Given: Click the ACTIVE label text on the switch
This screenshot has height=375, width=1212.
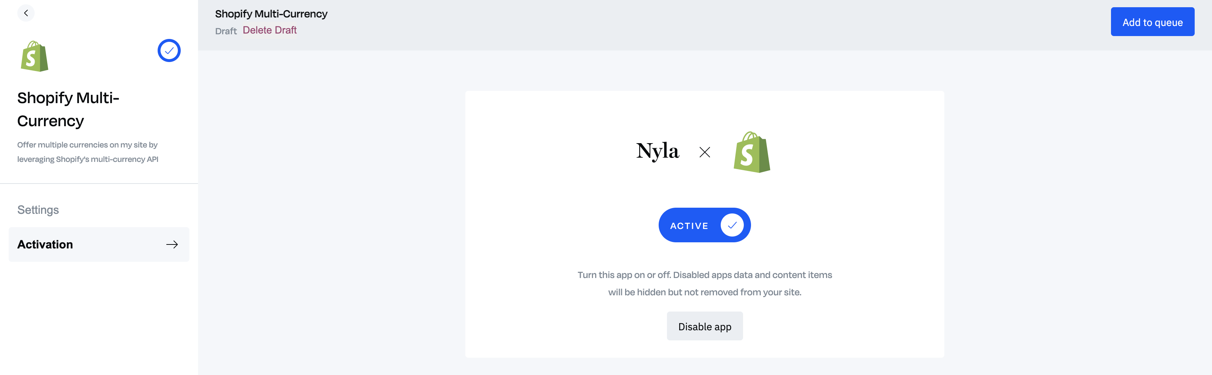Looking at the screenshot, I should tap(689, 226).
